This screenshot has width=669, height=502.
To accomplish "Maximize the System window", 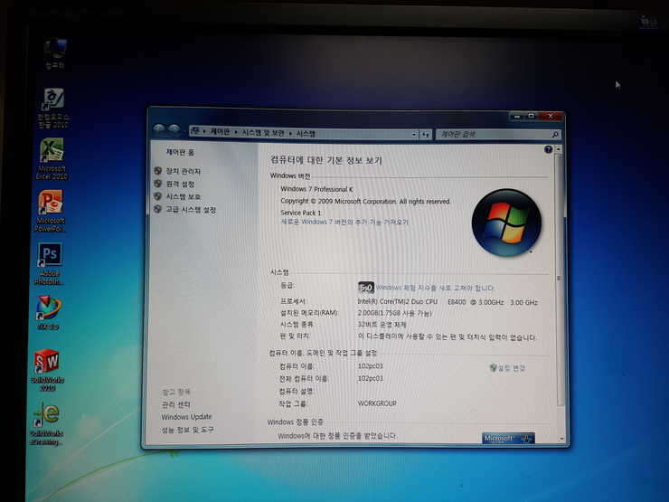I will (x=531, y=116).
